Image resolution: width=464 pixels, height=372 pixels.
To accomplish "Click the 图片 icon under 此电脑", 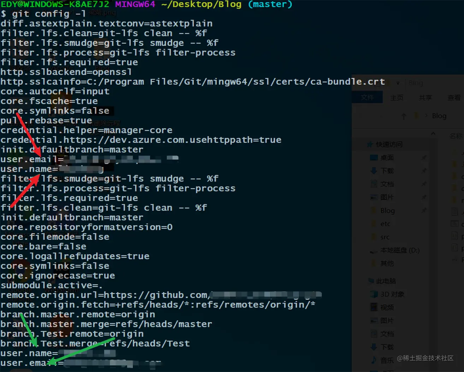I will click(374, 321).
